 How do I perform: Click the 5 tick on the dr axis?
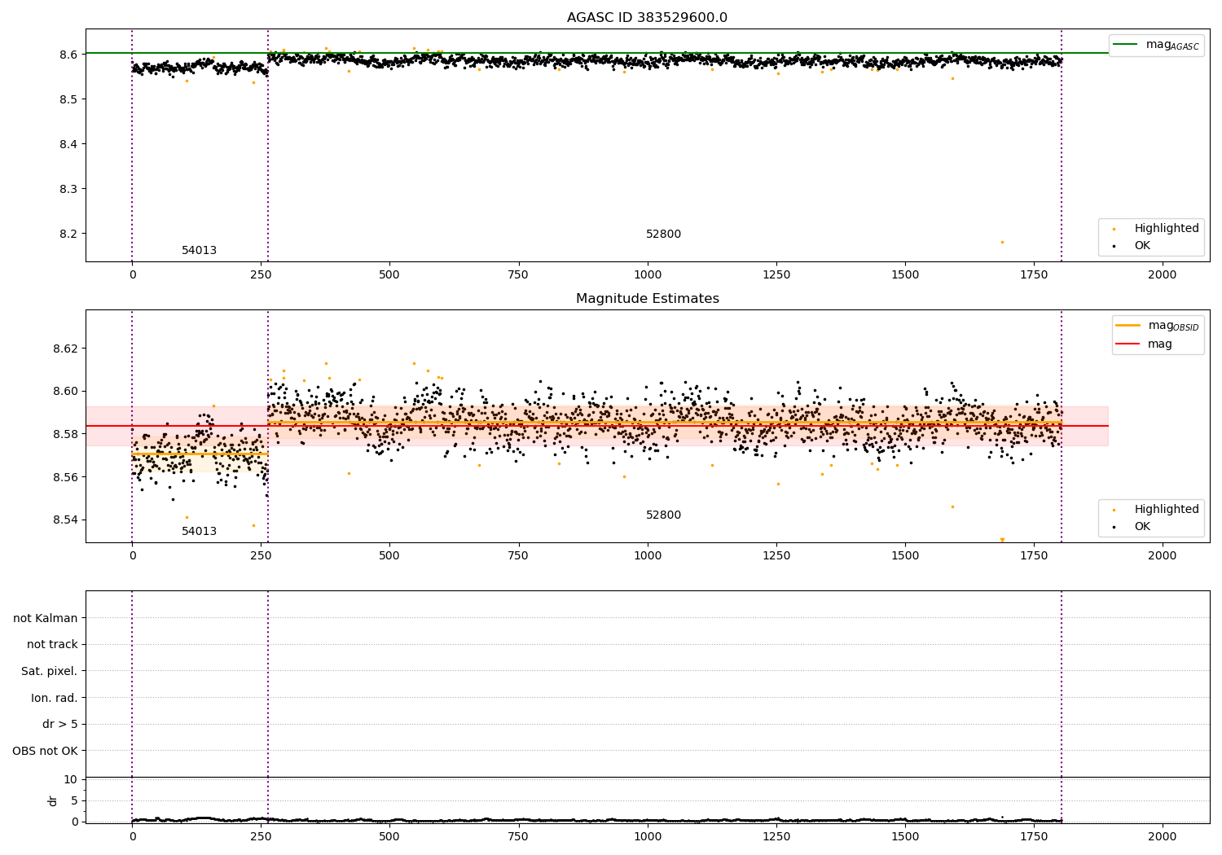click(x=74, y=800)
